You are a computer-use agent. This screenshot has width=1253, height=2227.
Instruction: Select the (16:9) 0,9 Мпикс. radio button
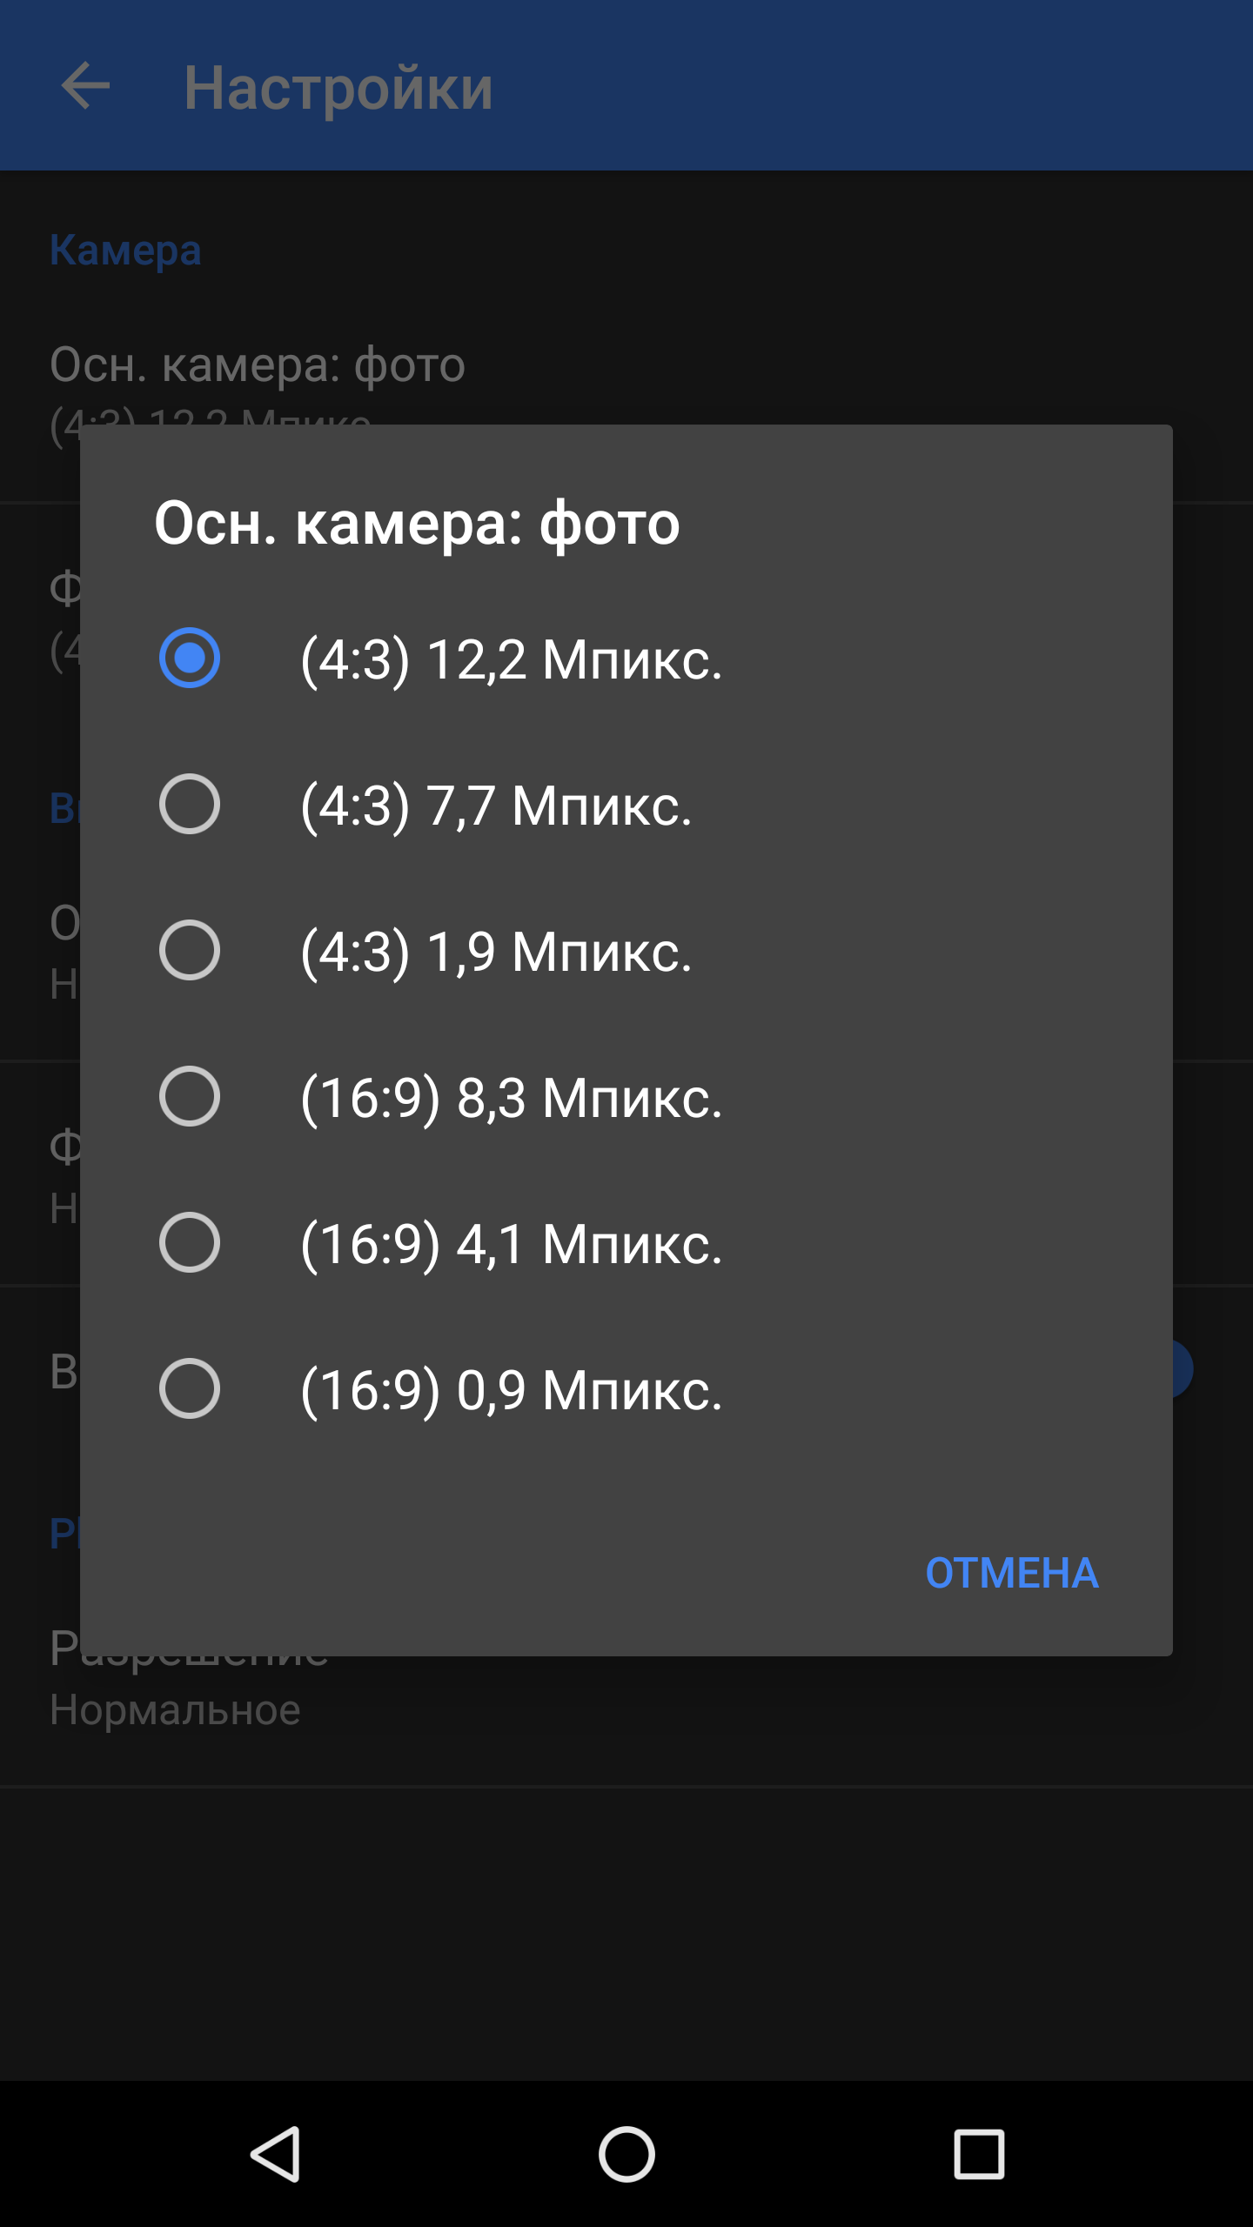[190, 1388]
